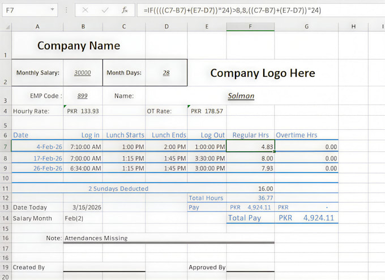Click the fill handle of cell F7

[x=275, y=151]
